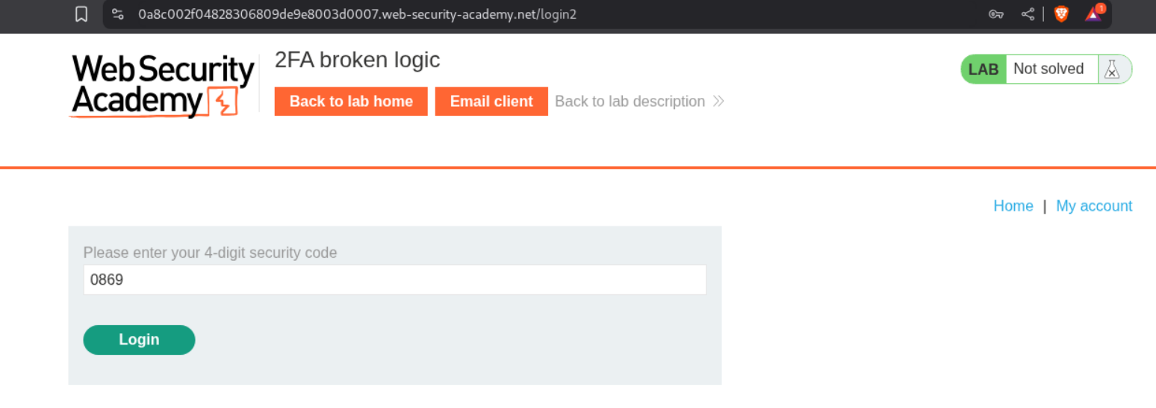The width and height of the screenshot is (1156, 408).
Task: Open the Brave Rewards triangle icon
Action: tap(1093, 14)
